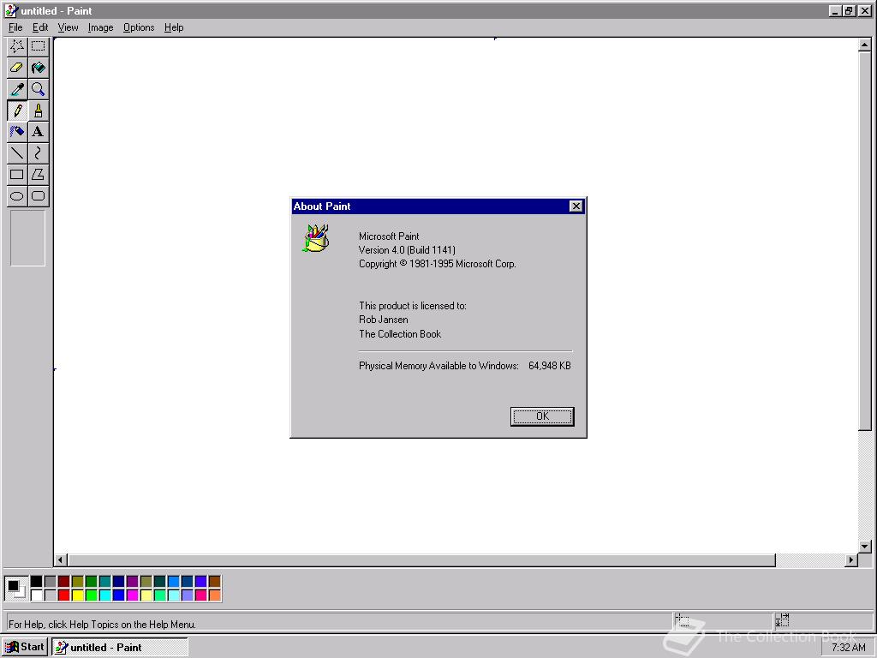Screen dimensions: 877x658
Task: Click the untitled - Paint taskbar button
Action: (x=120, y=647)
